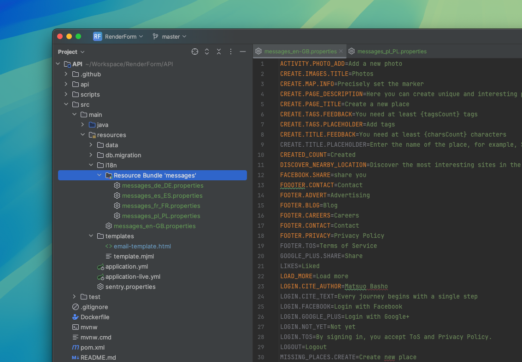The height and width of the screenshot is (362, 522).
Task: Select application-live.yml file
Action: [133, 276]
